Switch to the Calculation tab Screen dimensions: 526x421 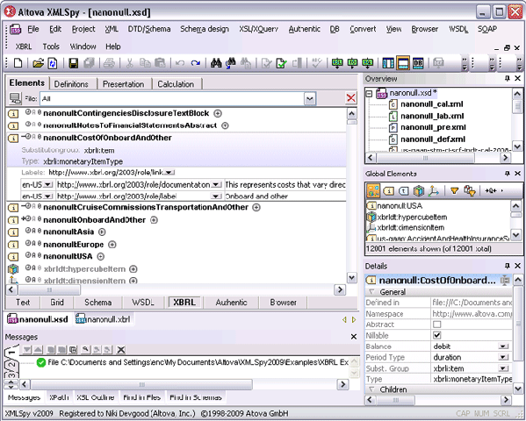[176, 84]
